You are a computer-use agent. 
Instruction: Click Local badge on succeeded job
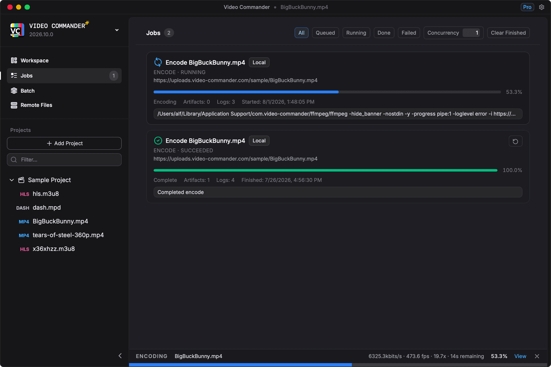(x=259, y=141)
